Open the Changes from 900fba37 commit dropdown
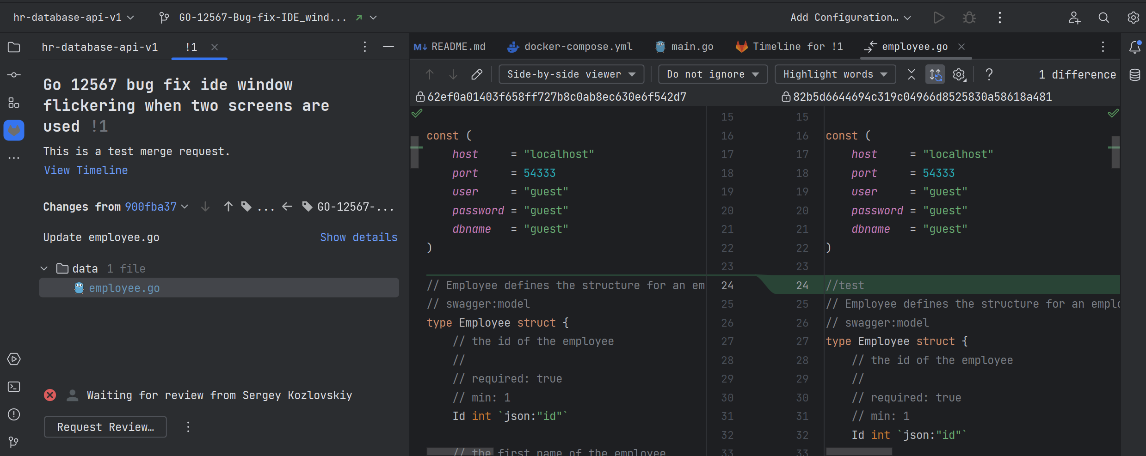Screen dimensions: 1146x456 (157, 207)
